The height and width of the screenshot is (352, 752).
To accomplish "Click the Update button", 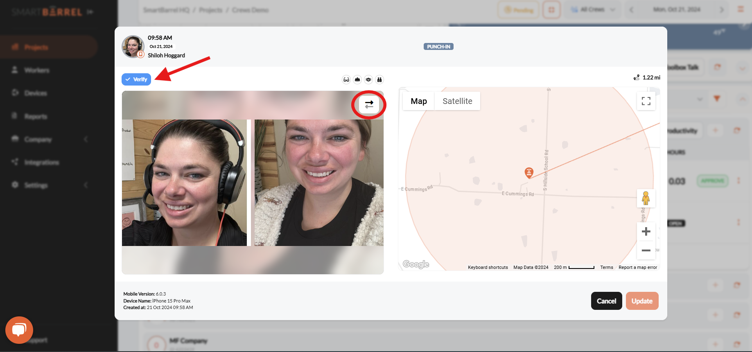I will click(x=642, y=301).
